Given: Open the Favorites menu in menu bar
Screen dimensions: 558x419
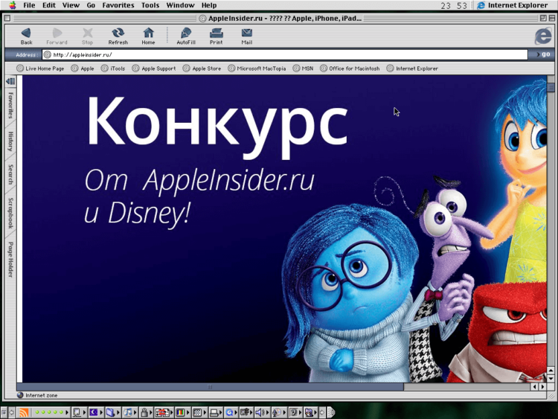Looking at the screenshot, I should [118, 5].
